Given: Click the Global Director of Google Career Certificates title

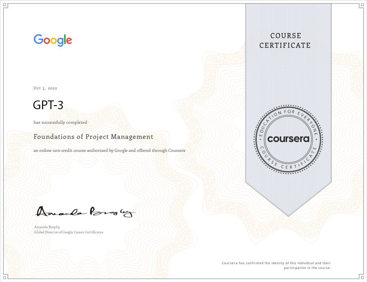Looking at the screenshot, I should pos(69,232).
